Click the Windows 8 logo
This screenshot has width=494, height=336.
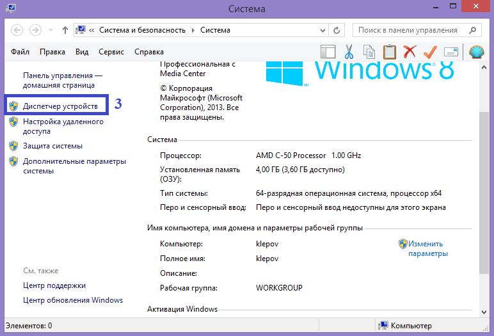[x=360, y=73]
